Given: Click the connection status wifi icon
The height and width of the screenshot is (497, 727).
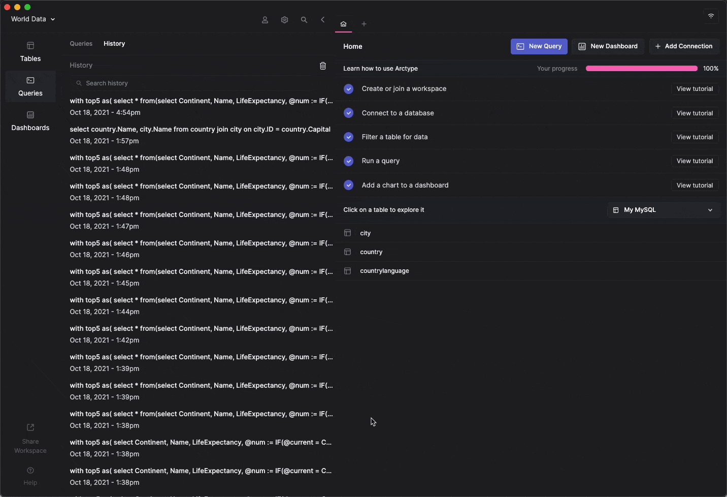Looking at the screenshot, I should click(711, 16).
